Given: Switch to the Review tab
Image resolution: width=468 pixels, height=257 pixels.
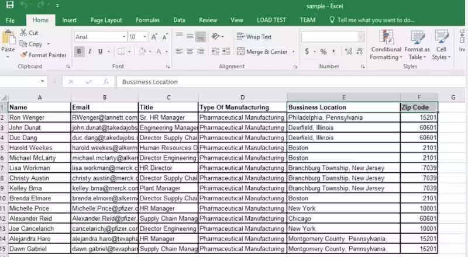Looking at the screenshot, I should (x=208, y=20).
